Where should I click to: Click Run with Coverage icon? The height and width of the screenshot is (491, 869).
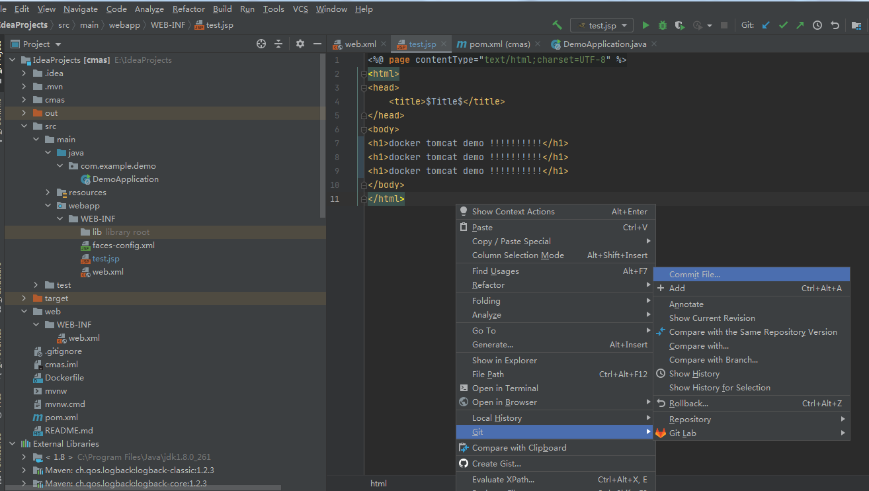click(x=679, y=25)
